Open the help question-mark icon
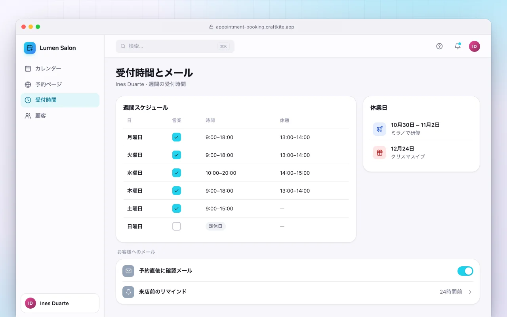This screenshot has width=507, height=317. [439, 46]
